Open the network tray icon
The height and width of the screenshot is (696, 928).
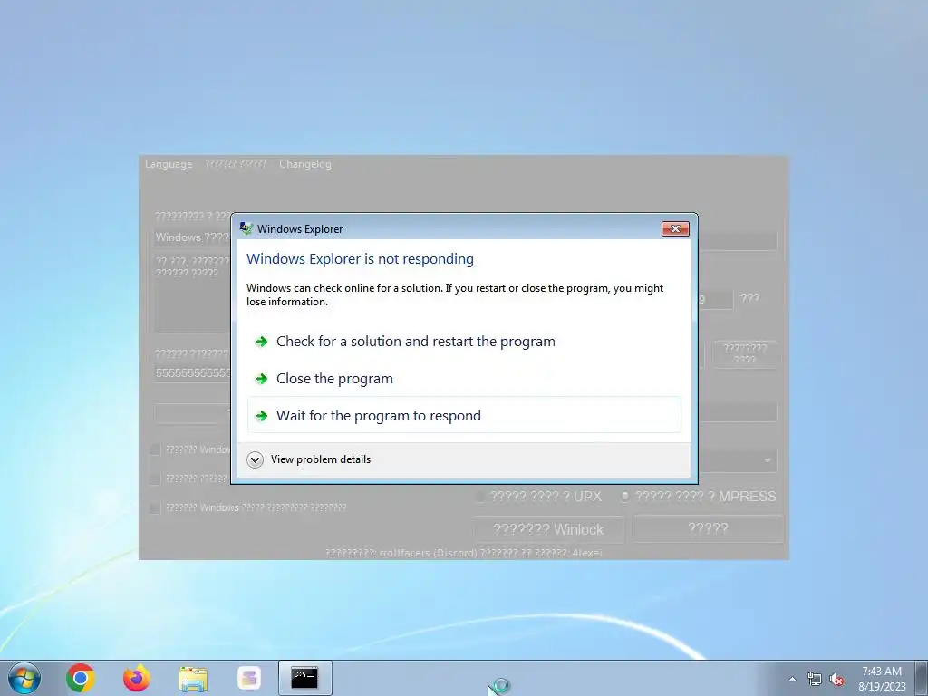pos(815,679)
